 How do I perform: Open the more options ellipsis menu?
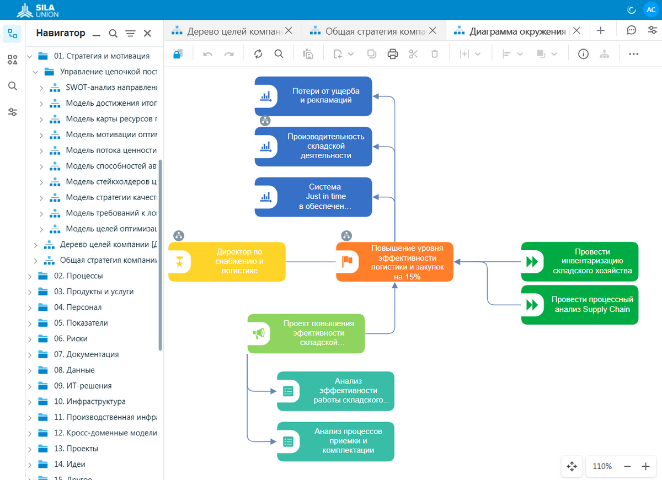tap(633, 54)
